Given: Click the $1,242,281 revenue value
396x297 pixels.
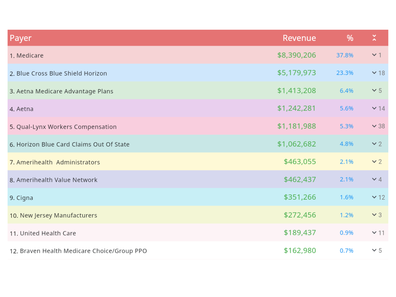Looking at the screenshot, I should pyautogui.click(x=297, y=108).
